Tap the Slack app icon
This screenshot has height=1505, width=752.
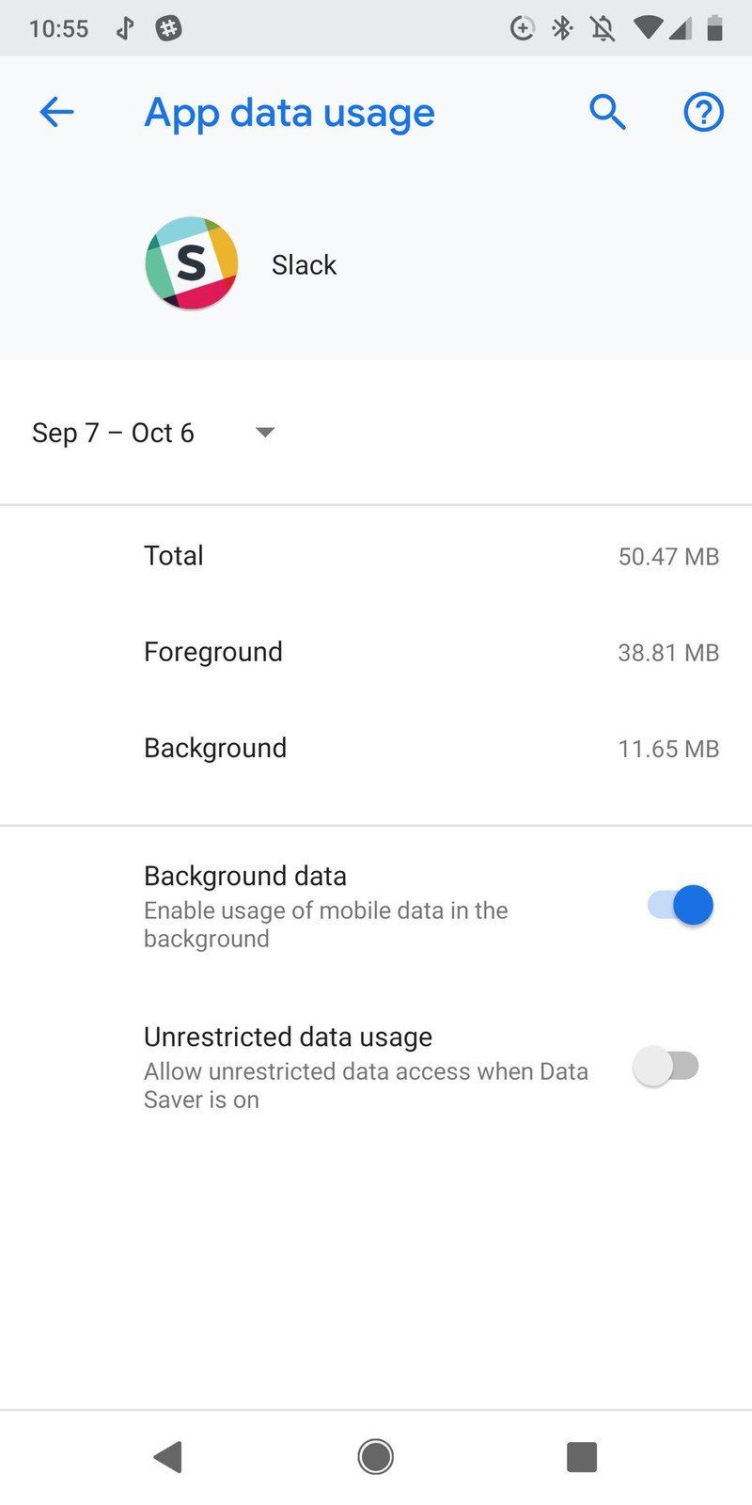[x=191, y=263]
